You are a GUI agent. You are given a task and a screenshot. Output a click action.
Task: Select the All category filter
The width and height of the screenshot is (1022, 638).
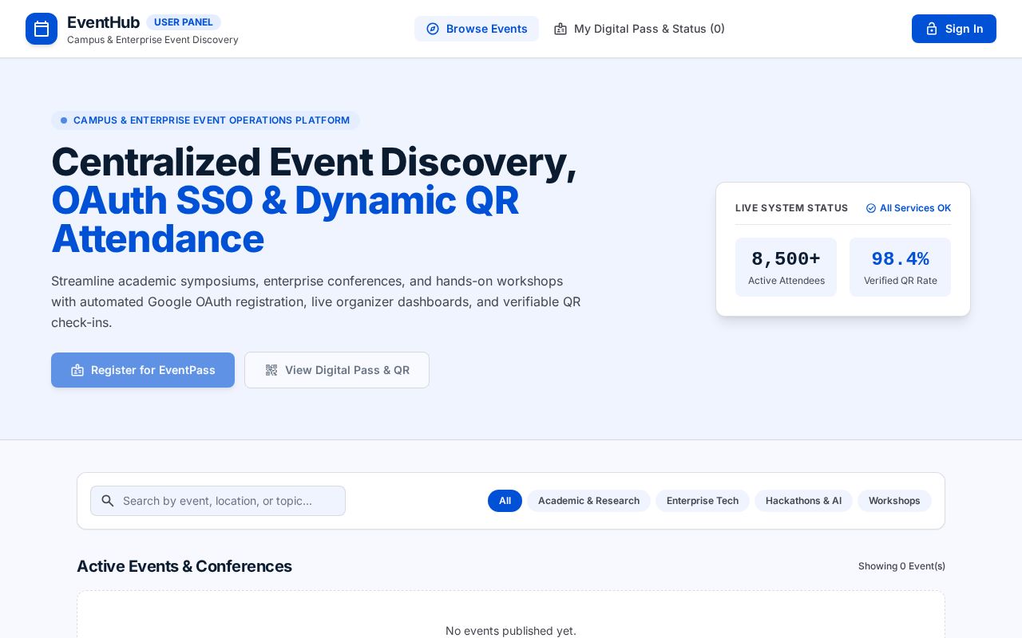click(505, 501)
